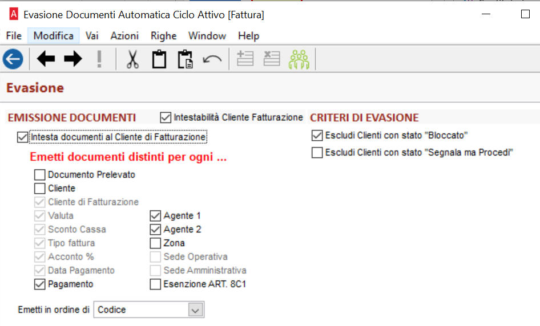Open the Righe menu
The image size is (540, 326).
coord(164,36)
